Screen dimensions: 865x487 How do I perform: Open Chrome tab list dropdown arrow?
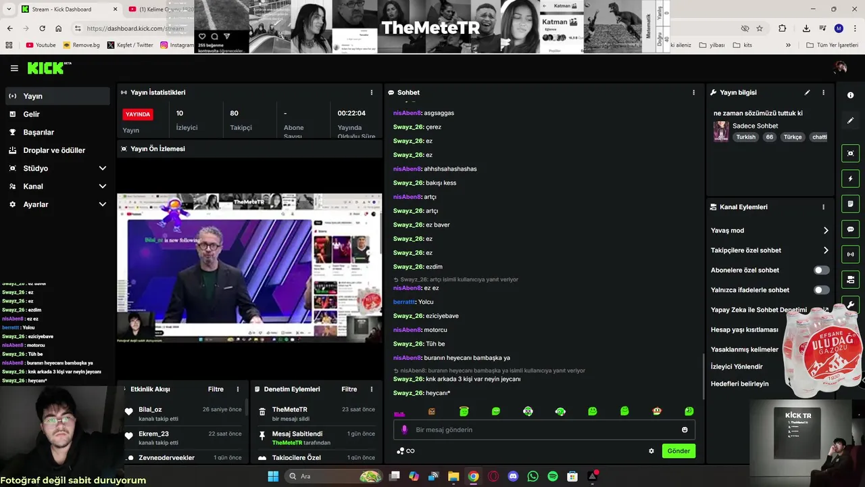coord(9,9)
